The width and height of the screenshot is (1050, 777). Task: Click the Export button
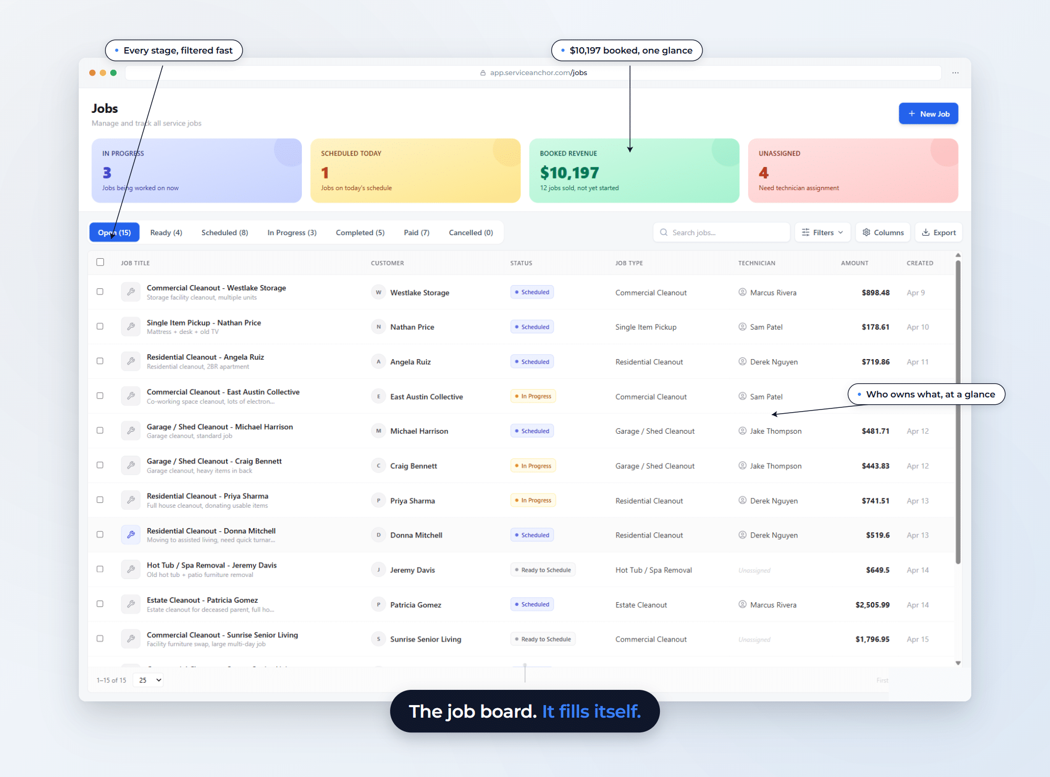(x=939, y=233)
